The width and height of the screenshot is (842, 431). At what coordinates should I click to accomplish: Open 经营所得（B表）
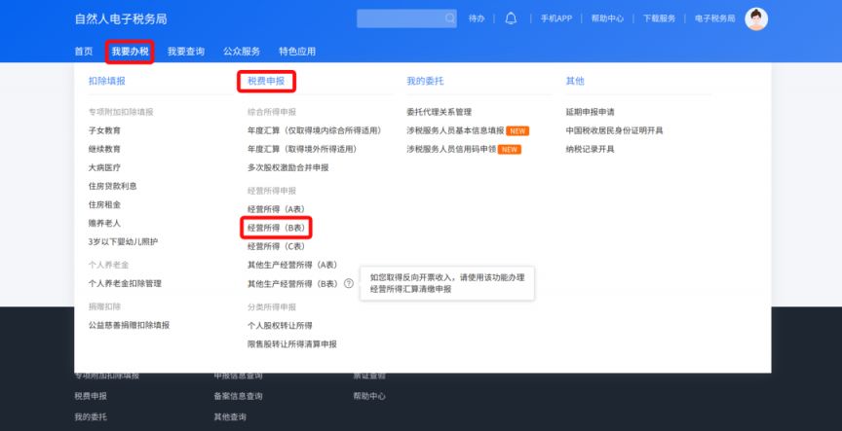(276, 228)
